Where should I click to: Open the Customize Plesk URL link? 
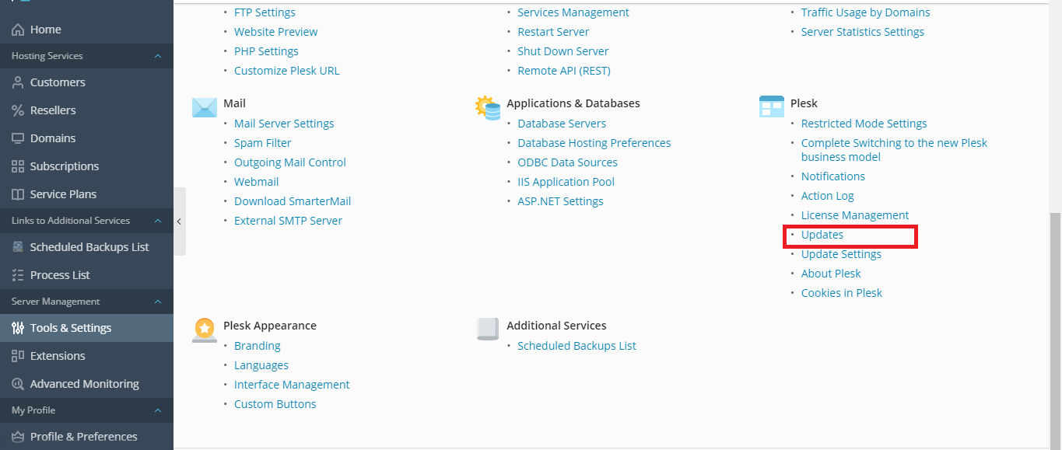tap(287, 71)
